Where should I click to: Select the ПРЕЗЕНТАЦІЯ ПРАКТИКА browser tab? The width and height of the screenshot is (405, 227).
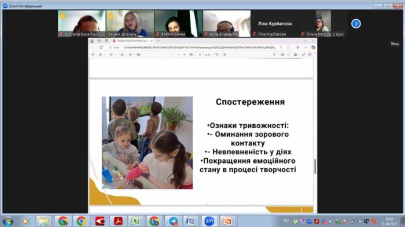click(132, 41)
